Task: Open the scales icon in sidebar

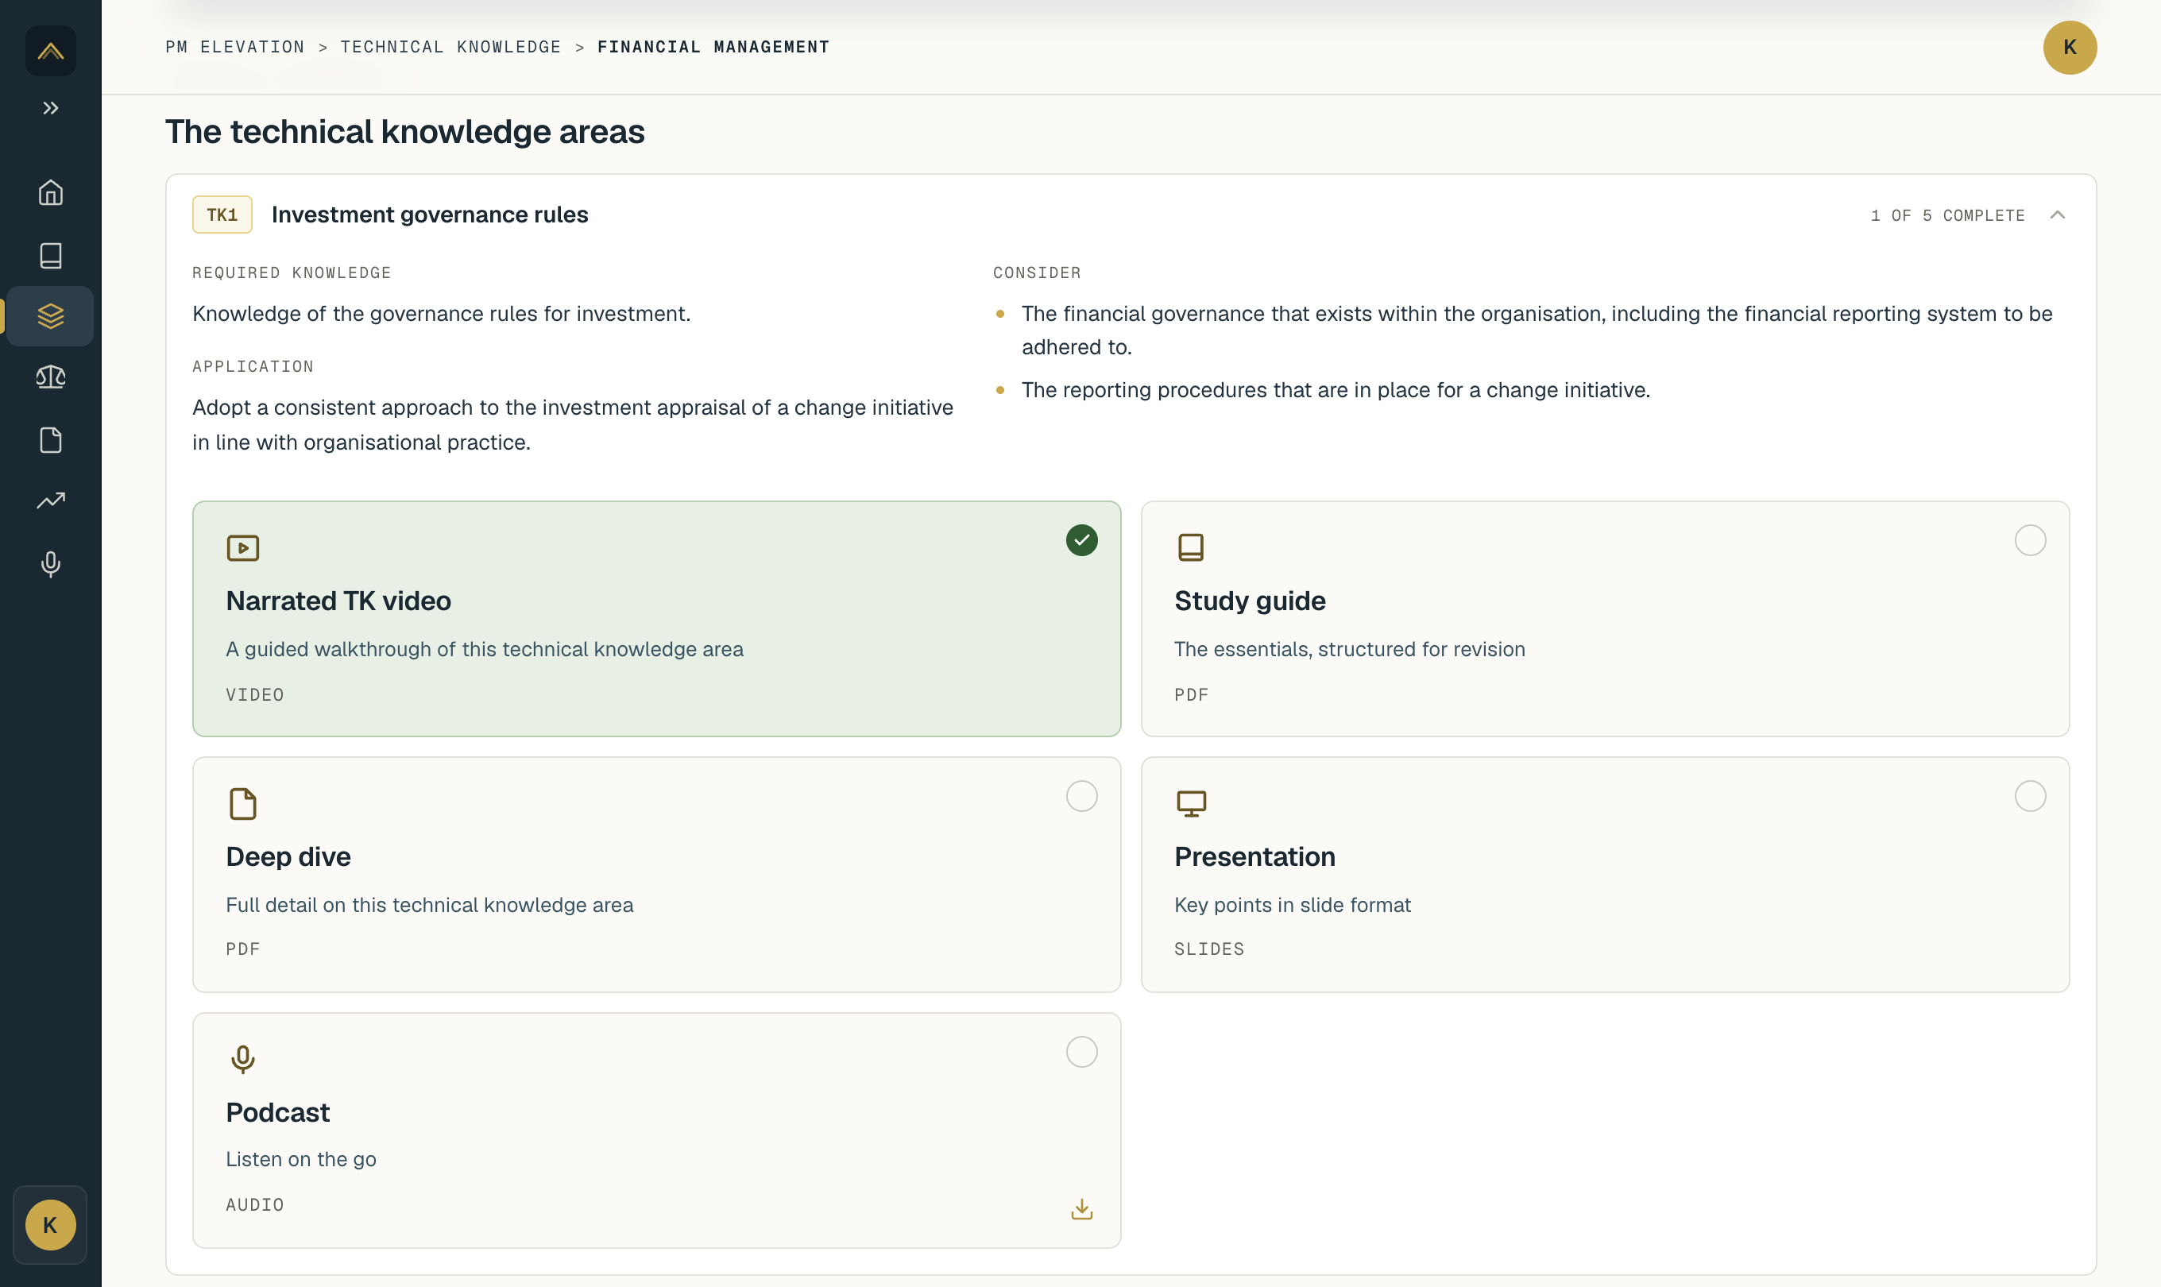Action: [x=50, y=377]
